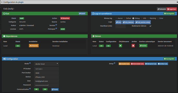Open the Prérequis help question-mark icon
This screenshot has height=93, width=178.
point(56,28)
